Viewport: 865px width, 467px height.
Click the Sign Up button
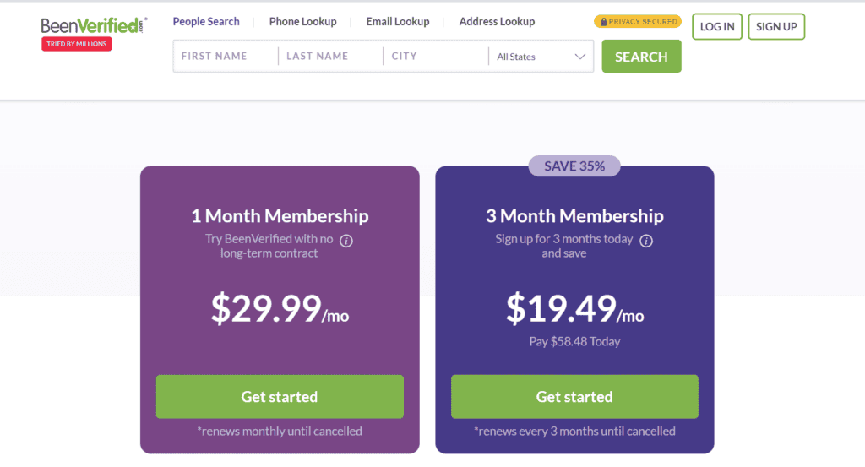pos(776,26)
